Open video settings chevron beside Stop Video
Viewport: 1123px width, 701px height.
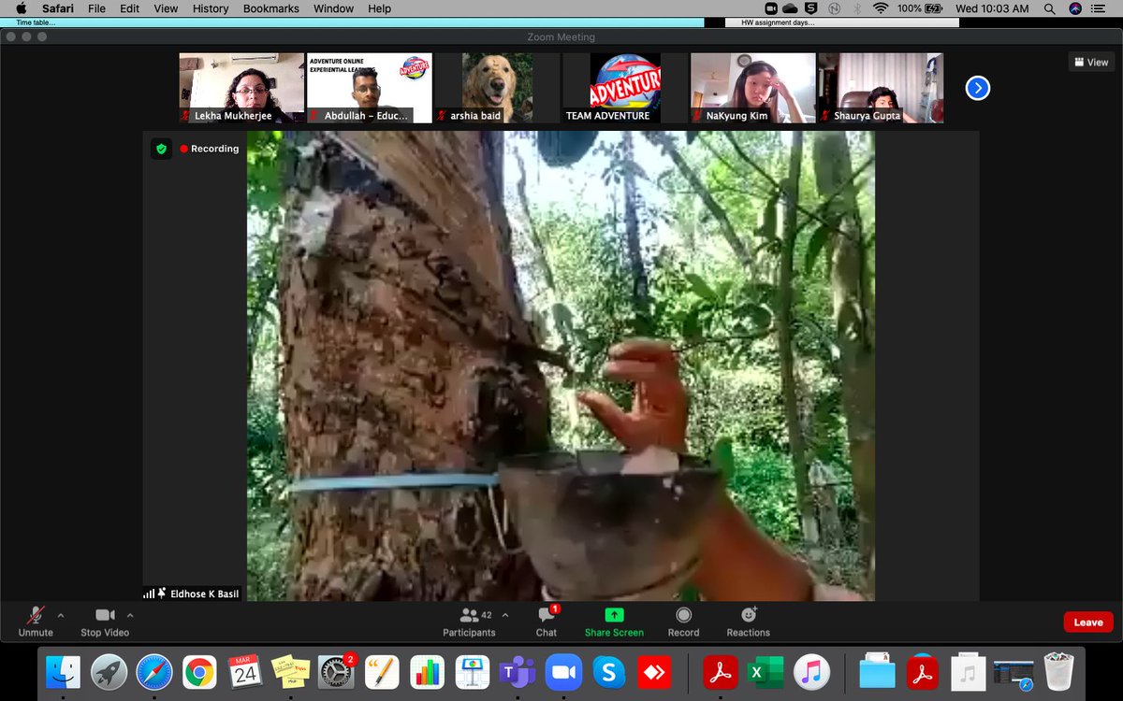point(131,615)
